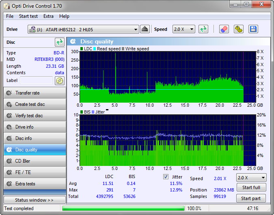Image resolution: width=274 pixels, height=215 pixels.
Task: Open settings with the gears icon
Action: coord(239,29)
